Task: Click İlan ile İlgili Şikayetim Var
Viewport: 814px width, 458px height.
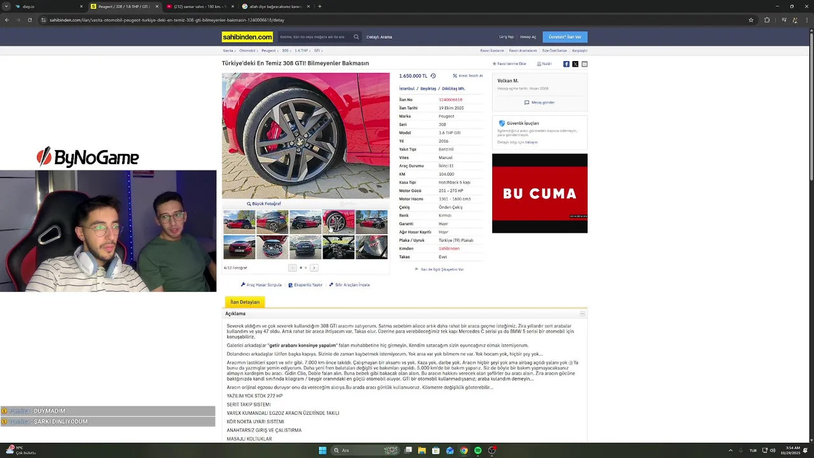Action: pos(439,270)
